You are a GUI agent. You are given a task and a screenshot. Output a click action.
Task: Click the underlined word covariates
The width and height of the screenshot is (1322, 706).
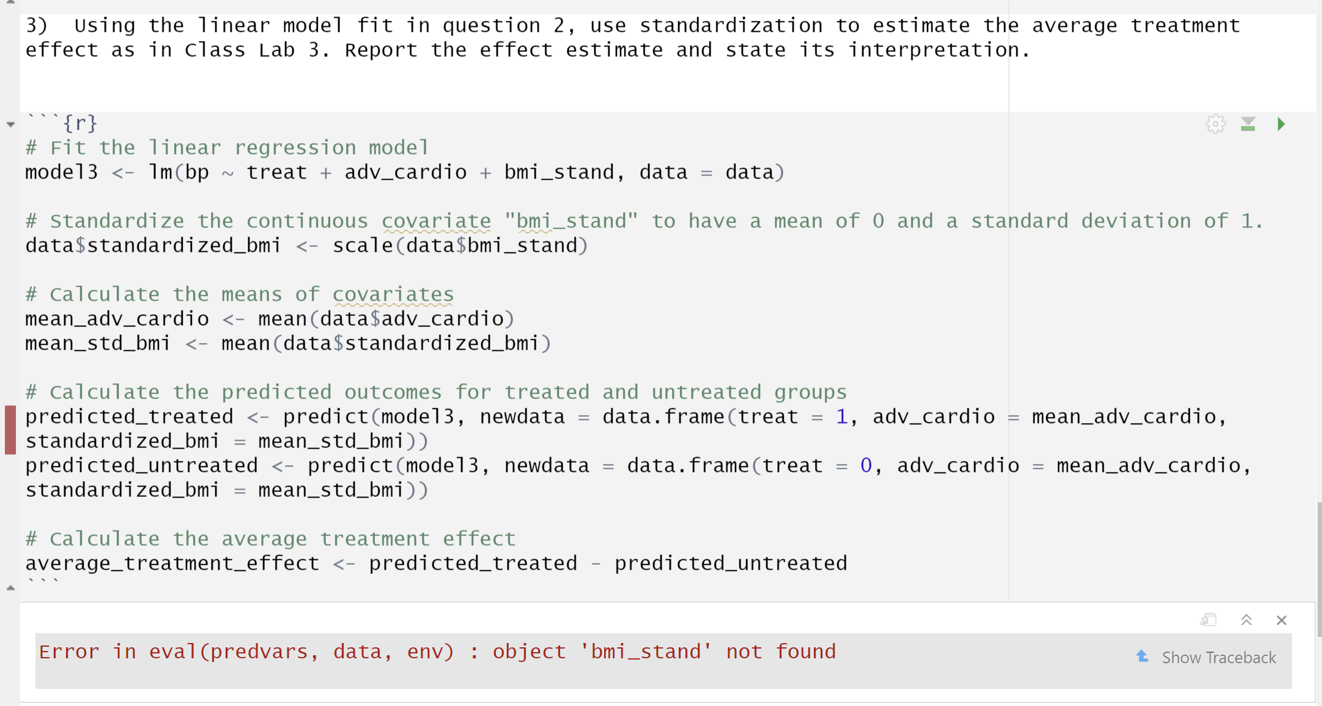393,295
